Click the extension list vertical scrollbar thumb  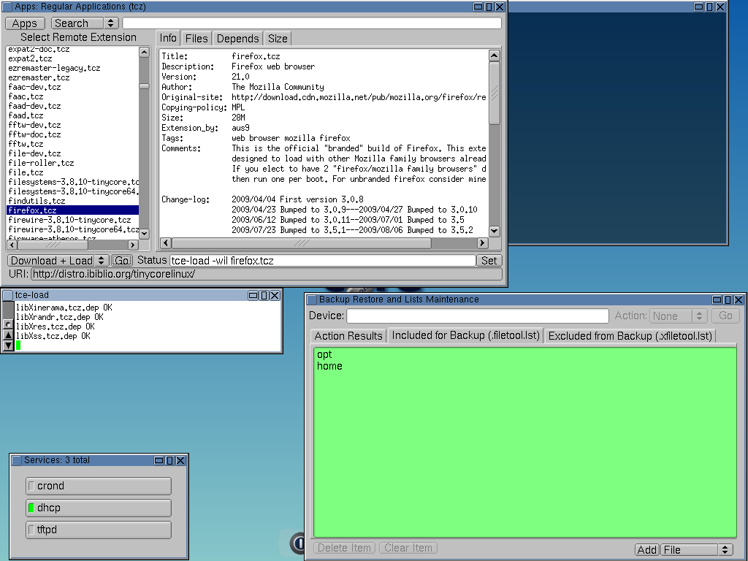point(144,86)
